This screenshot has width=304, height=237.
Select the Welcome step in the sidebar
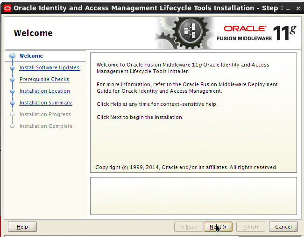tap(31, 56)
